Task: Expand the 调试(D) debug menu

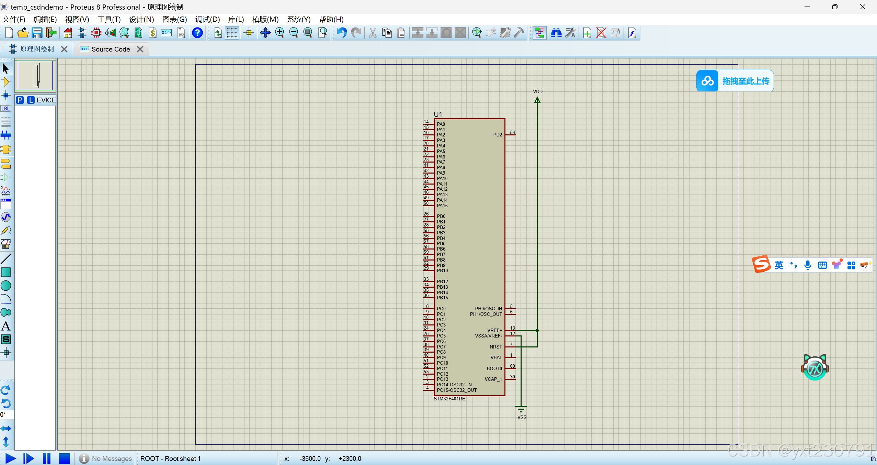Action: [207, 20]
